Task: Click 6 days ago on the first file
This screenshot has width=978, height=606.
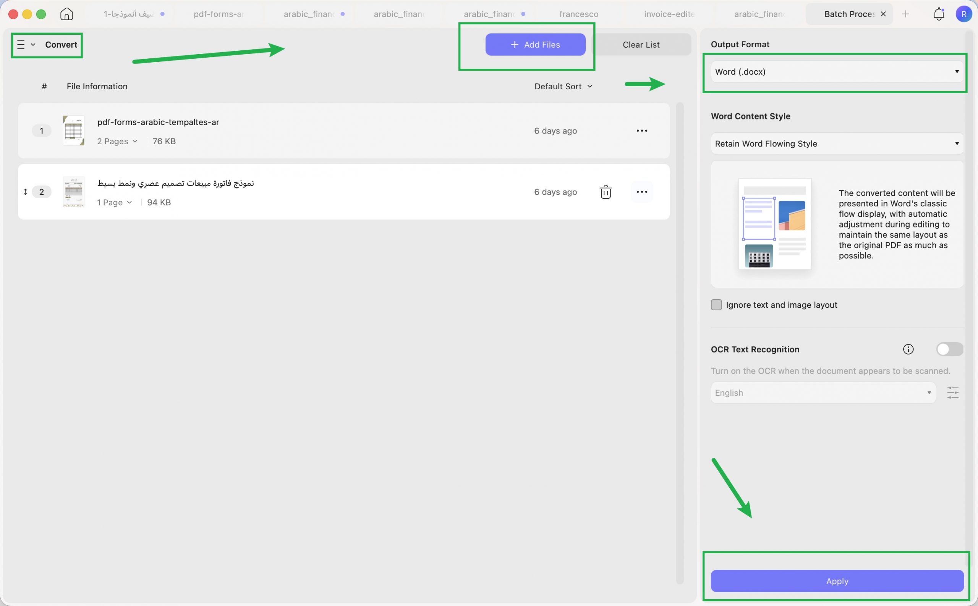Action: coord(555,131)
